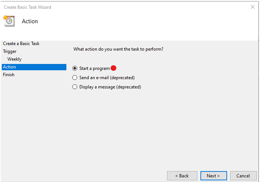Go to the Create a Basic Task step

tap(21, 43)
